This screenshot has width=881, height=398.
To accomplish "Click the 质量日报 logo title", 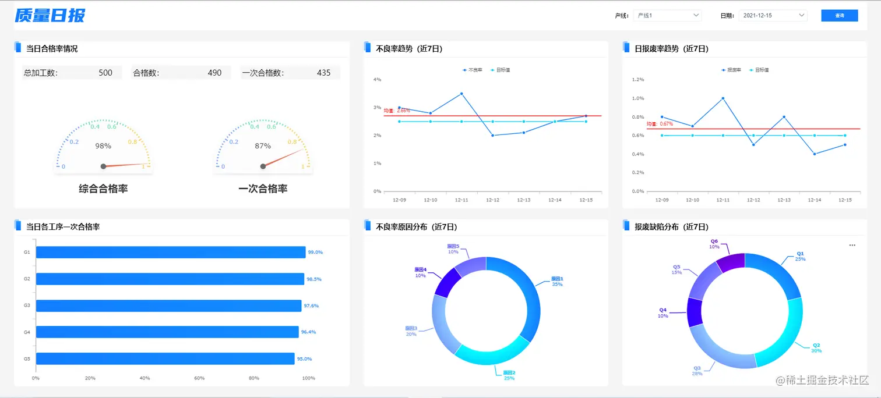I will 50,15.
